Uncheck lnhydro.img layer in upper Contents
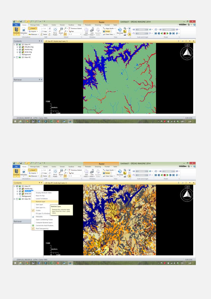This screenshot has height=299, width=211. [x=20, y=47]
